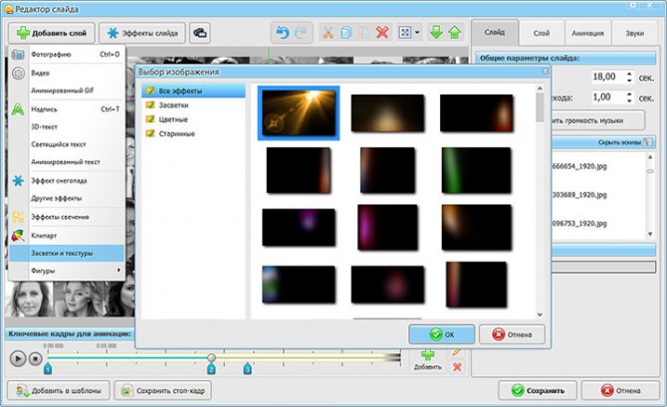Select the Цветные effects category
The width and height of the screenshot is (667, 407).
pos(172,118)
